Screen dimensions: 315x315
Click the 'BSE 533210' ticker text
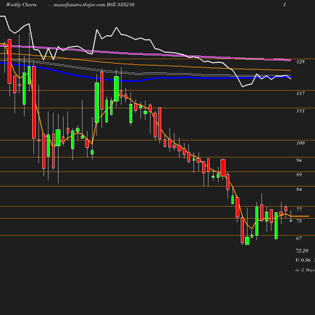pyautogui.click(x=120, y=4)
